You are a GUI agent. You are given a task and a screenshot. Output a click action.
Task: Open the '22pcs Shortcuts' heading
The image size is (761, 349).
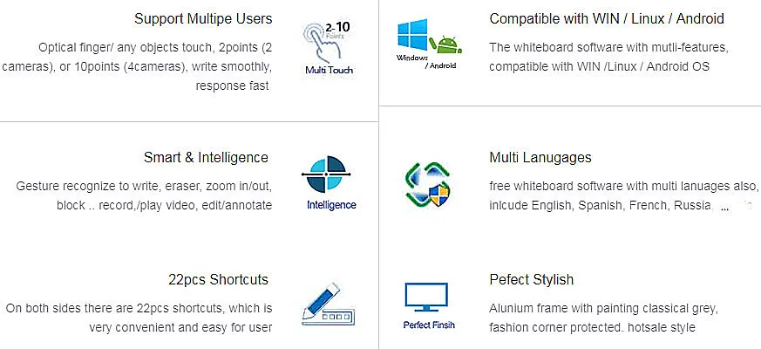coord(218,279)
